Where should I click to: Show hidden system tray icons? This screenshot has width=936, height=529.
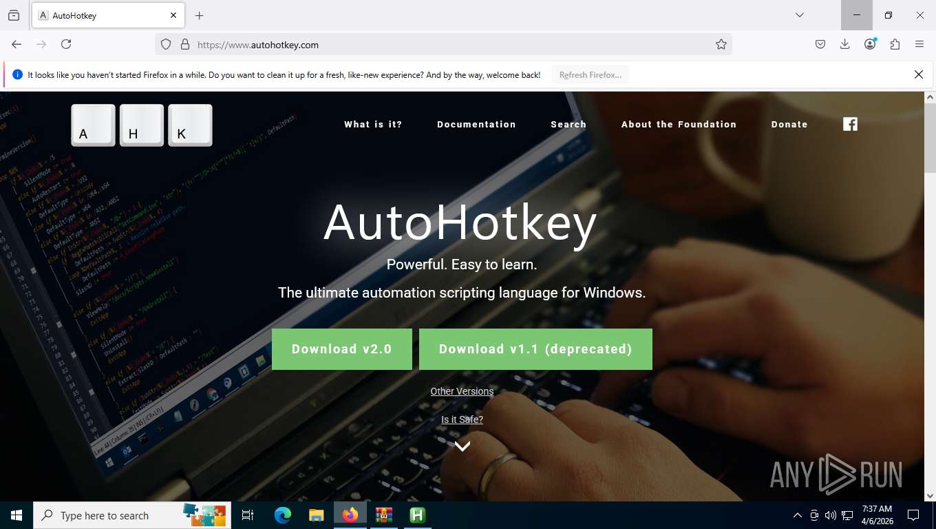coord(798,515)
